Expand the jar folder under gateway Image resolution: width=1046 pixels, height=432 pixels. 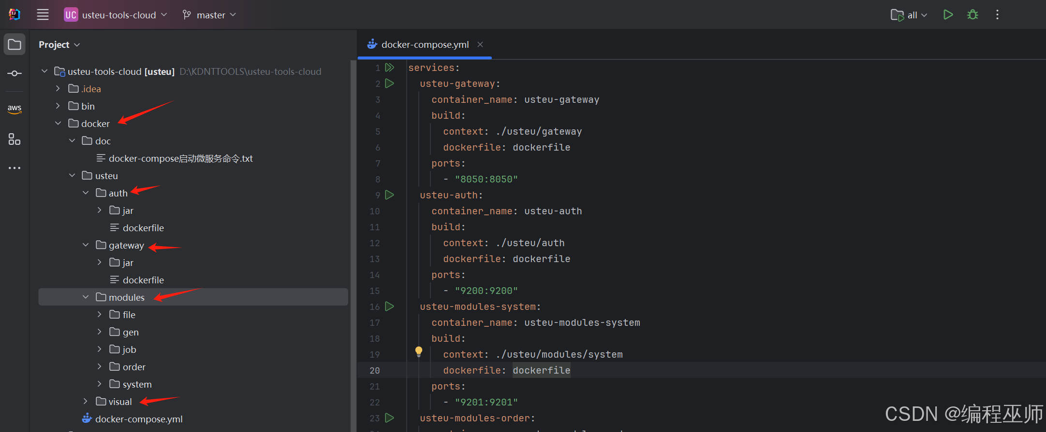[x=100, y=263]
